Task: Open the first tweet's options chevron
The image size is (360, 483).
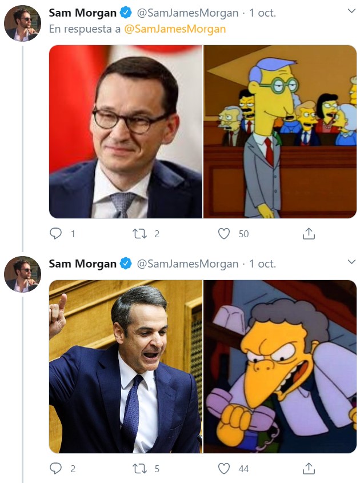Action: click(351, 11)
